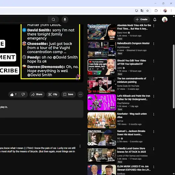Open more actions ellipsis beside Save

click(80, 94)
